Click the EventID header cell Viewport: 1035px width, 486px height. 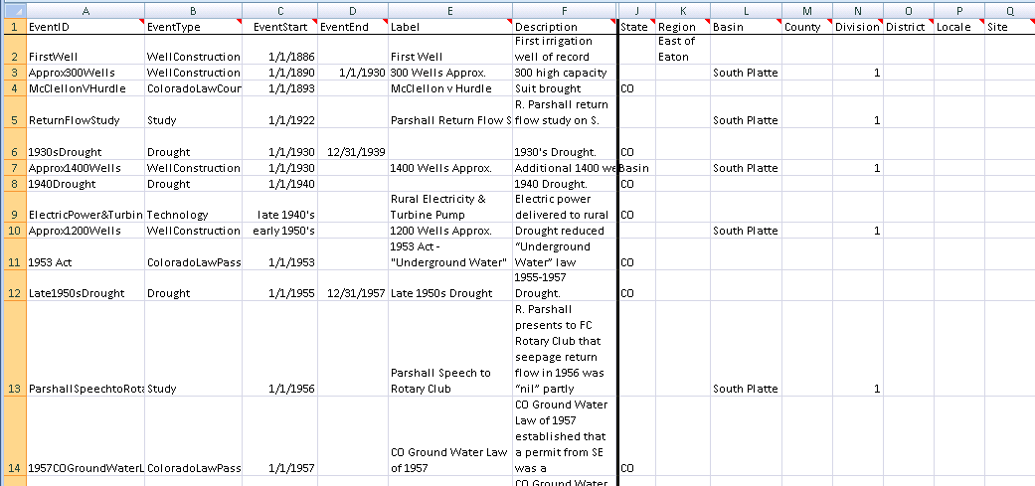pyautogui.click(x=86, y=27)
